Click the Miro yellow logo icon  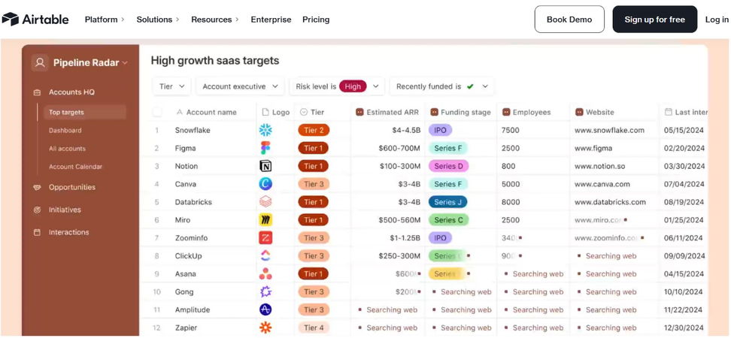click(265, 220)
